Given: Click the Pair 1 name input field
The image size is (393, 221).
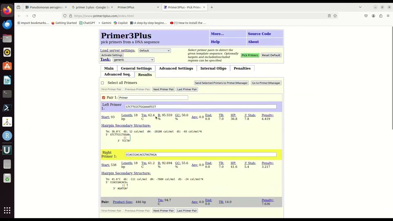Looking at the screenshot, I should point(153,98).
